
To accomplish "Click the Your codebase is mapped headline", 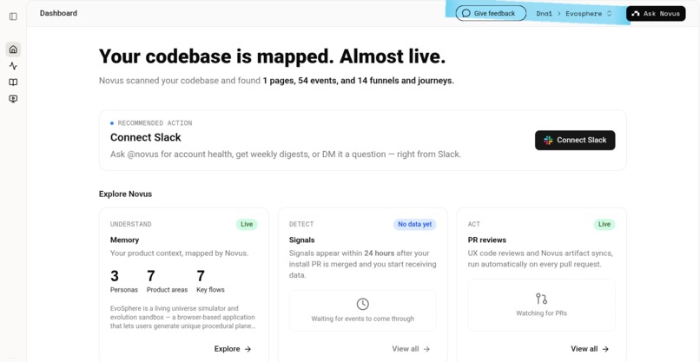I will click(x=273, y=56).
